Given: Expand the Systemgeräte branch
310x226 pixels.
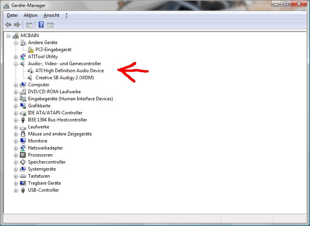Looking at the screenshot, I should click(x=16, y=169).
